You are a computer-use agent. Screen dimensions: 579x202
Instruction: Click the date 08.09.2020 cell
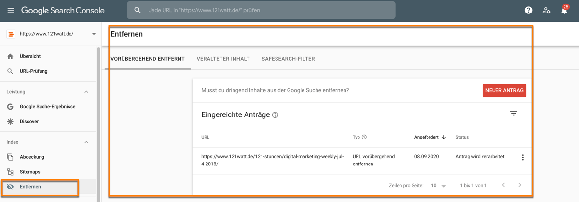(x=427, y=157)
